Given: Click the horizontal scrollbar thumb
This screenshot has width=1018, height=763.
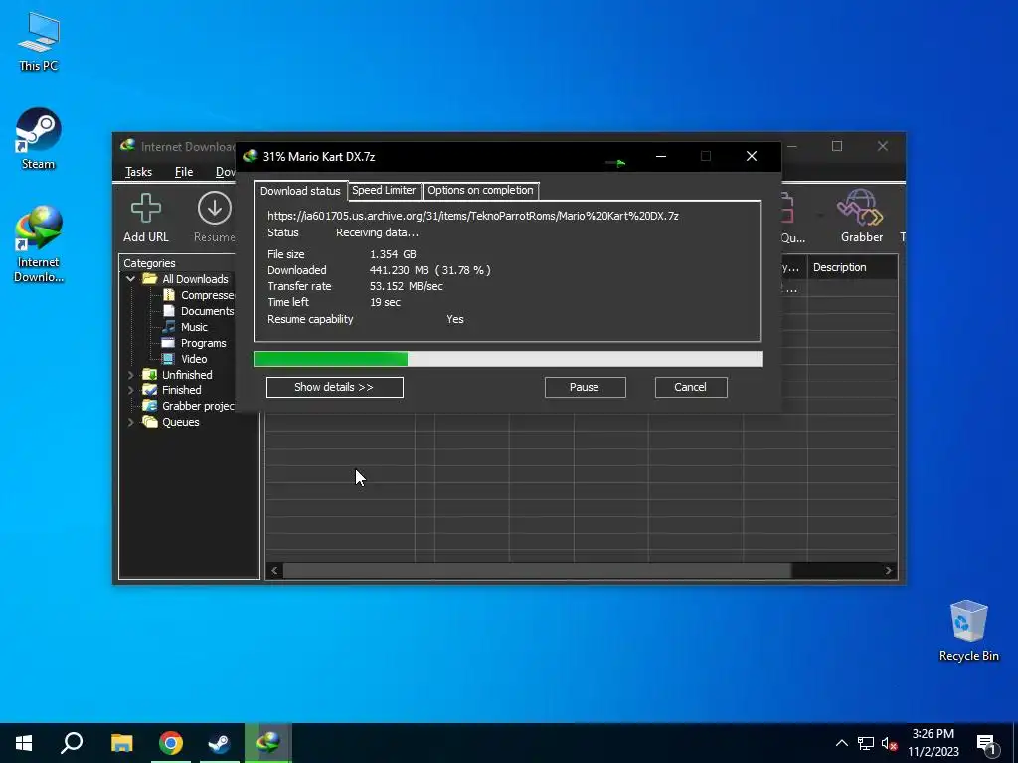Looking at the screenshot, I should tap(537, 571).
